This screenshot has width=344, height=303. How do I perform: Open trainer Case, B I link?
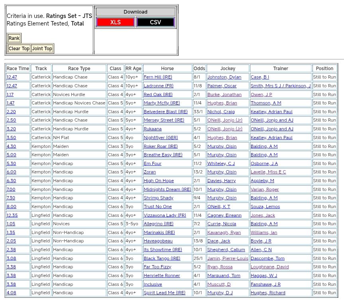[x=260, y=77]
